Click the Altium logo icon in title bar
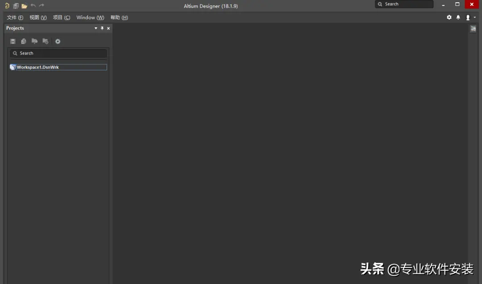This screenshot has height=284, width=482. [x=7, y=5]
